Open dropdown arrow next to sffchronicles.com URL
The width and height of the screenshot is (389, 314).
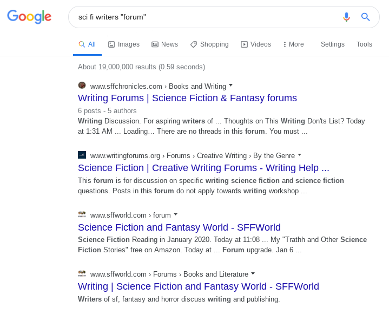231,86
